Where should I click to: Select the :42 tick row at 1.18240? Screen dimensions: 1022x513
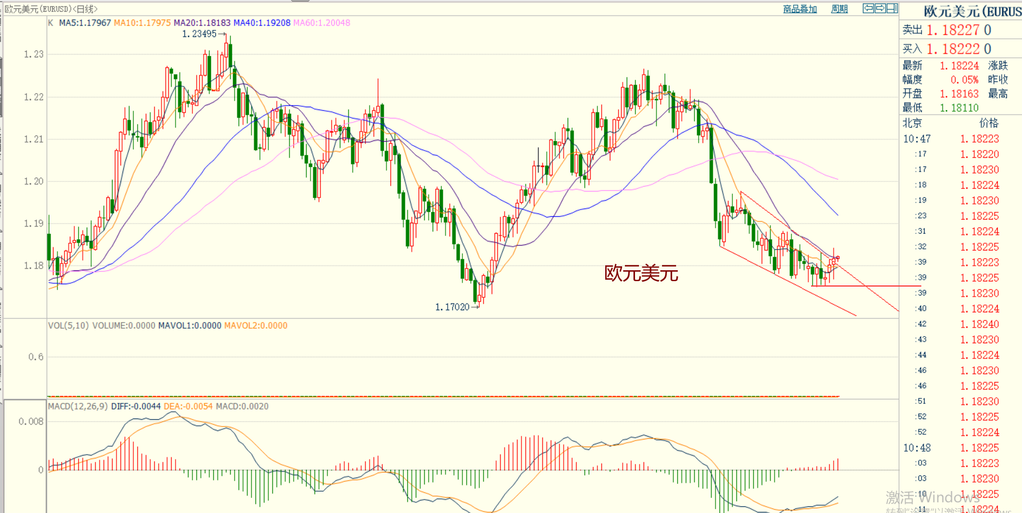961,324
